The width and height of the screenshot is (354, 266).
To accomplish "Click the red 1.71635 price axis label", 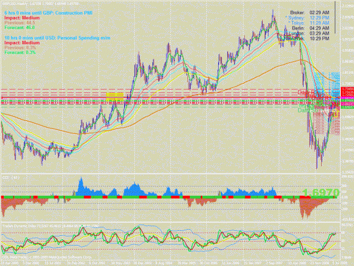I will pos(347,92).
